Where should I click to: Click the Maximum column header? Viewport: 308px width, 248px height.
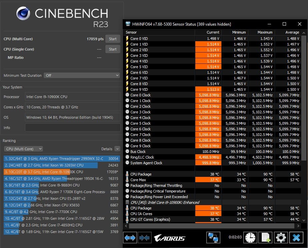(x=262, y=32)
